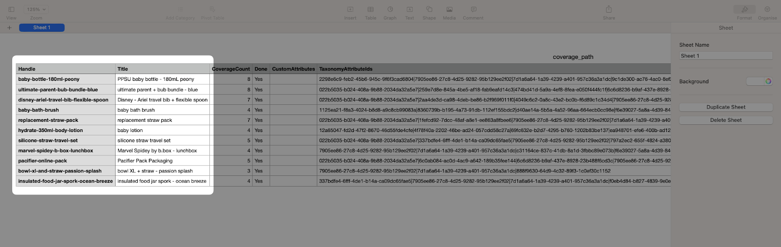Open the Background colour fill dropdown

[x=755, y=81]
